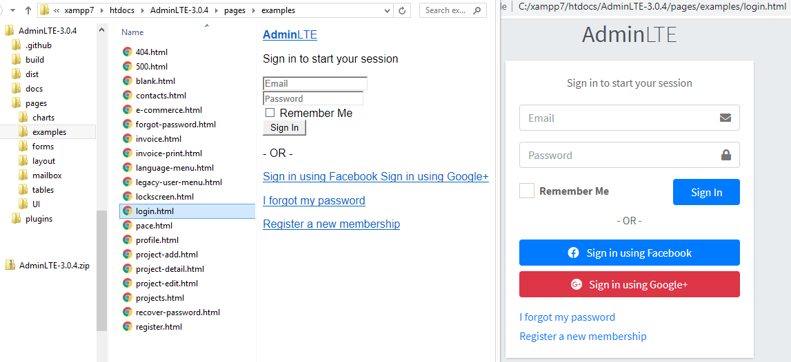Viewport: 791px width, 362px height.
Task: Check the styled Remember Me checkbox
Action: tap(527, 191)
